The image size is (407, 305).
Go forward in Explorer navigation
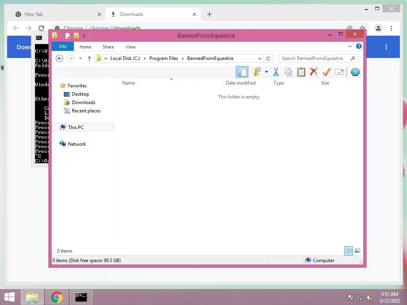click(71, 58)
